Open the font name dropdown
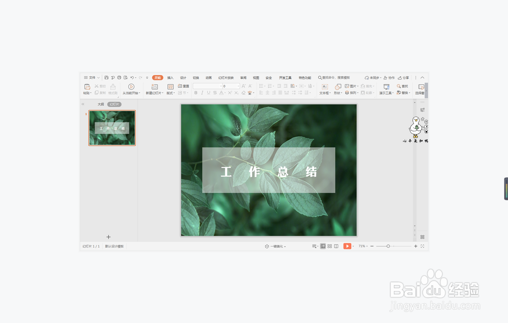Viewport: 508px width, 323px height. [x=221, y=86]
